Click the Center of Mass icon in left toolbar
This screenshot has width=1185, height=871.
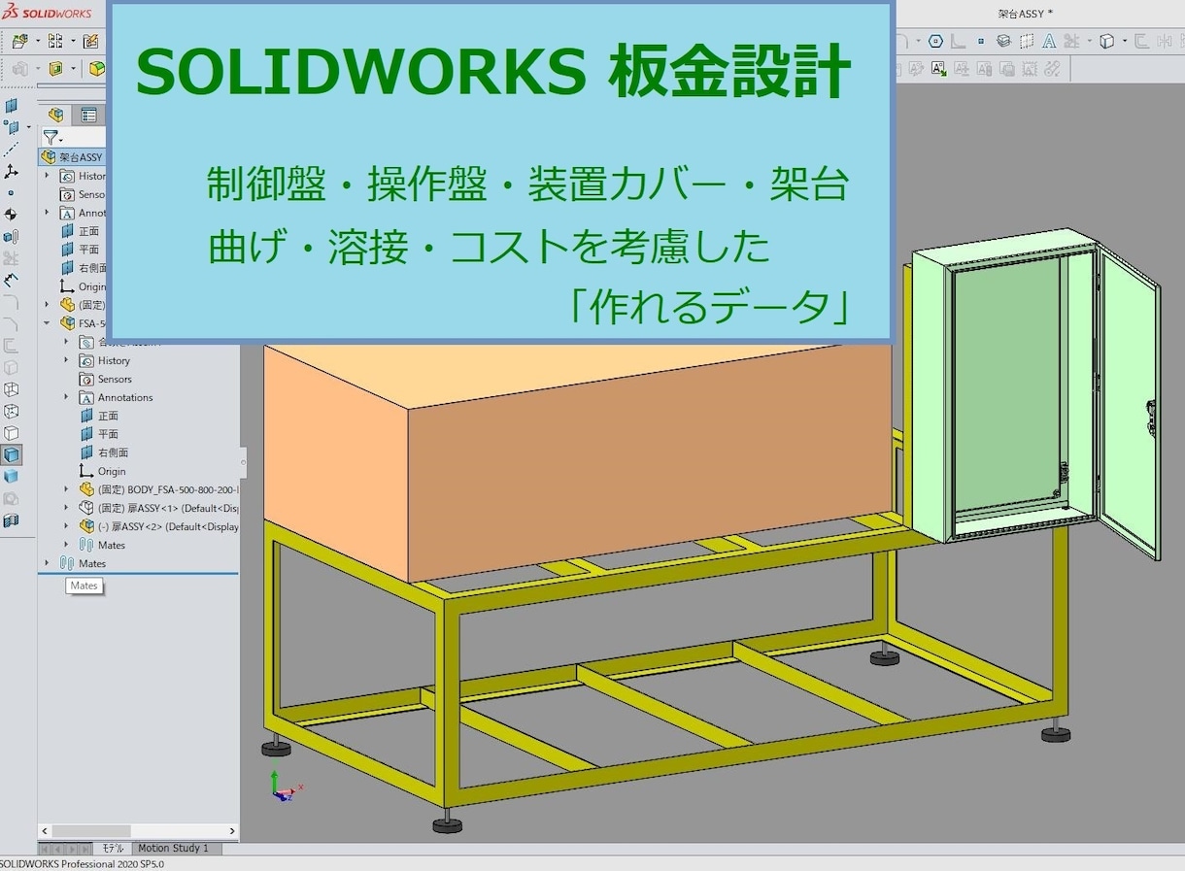pyautogui.click(x=11, y=215)
